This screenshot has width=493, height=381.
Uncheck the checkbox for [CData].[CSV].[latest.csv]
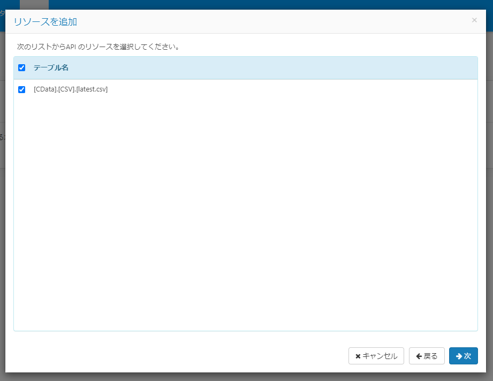tap(22, 89)
